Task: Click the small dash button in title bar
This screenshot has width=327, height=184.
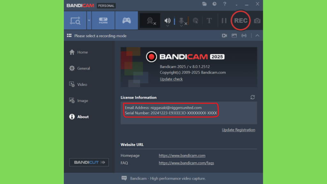Action: coord(237,5)
